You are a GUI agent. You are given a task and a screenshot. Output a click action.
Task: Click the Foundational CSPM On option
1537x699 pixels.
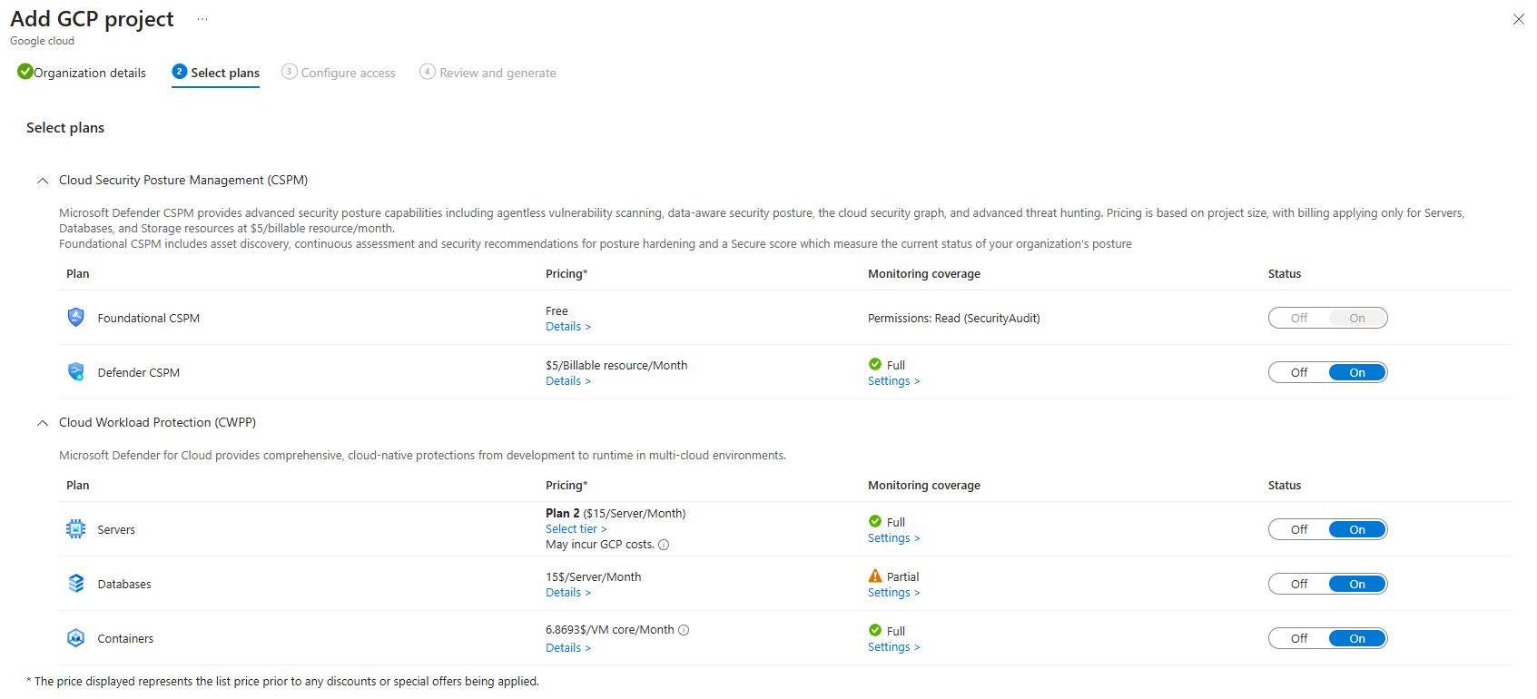(1357, 318)
